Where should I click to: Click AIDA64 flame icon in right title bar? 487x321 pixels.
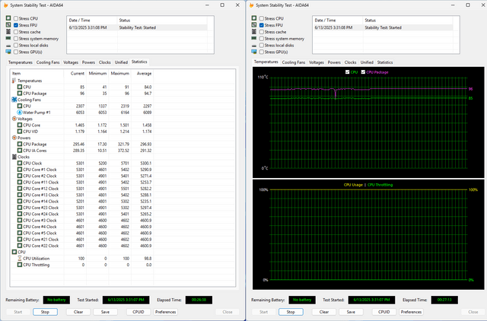pos(251,5)
